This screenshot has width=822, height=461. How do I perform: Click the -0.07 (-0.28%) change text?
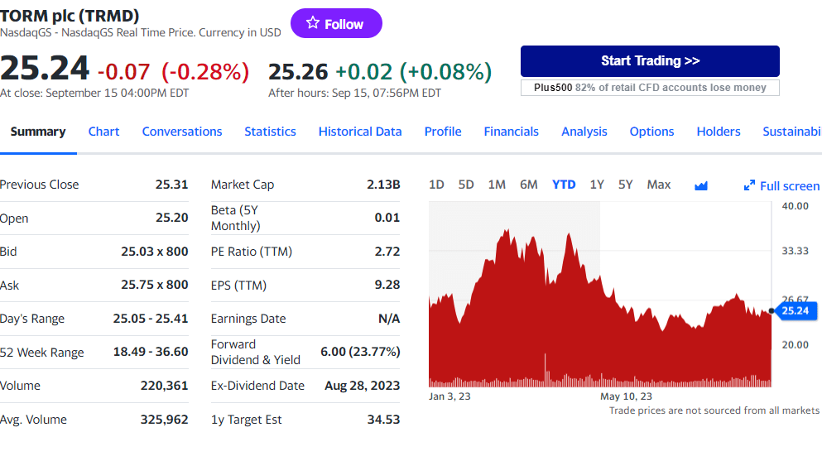click(174, 72)
